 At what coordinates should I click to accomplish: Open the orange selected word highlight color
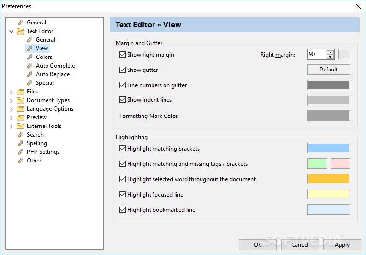point(329,179)
